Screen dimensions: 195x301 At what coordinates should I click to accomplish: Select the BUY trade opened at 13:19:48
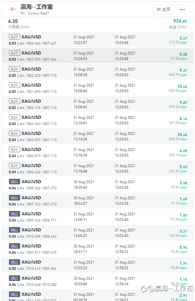(x=98, y=169)
